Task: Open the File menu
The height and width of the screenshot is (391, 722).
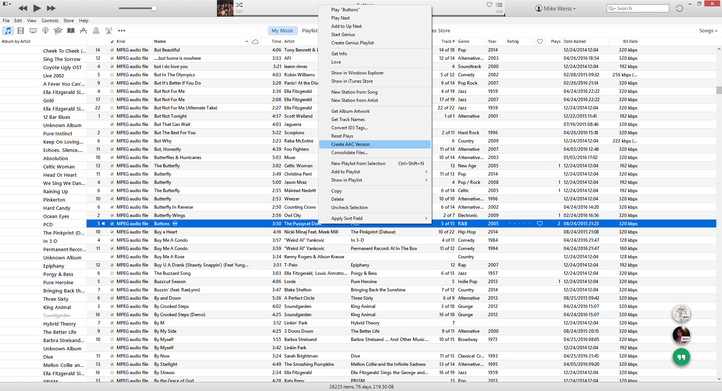Action: [x=6, y=21]
